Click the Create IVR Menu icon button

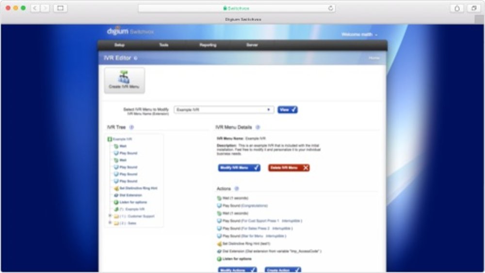click(124, 80)
